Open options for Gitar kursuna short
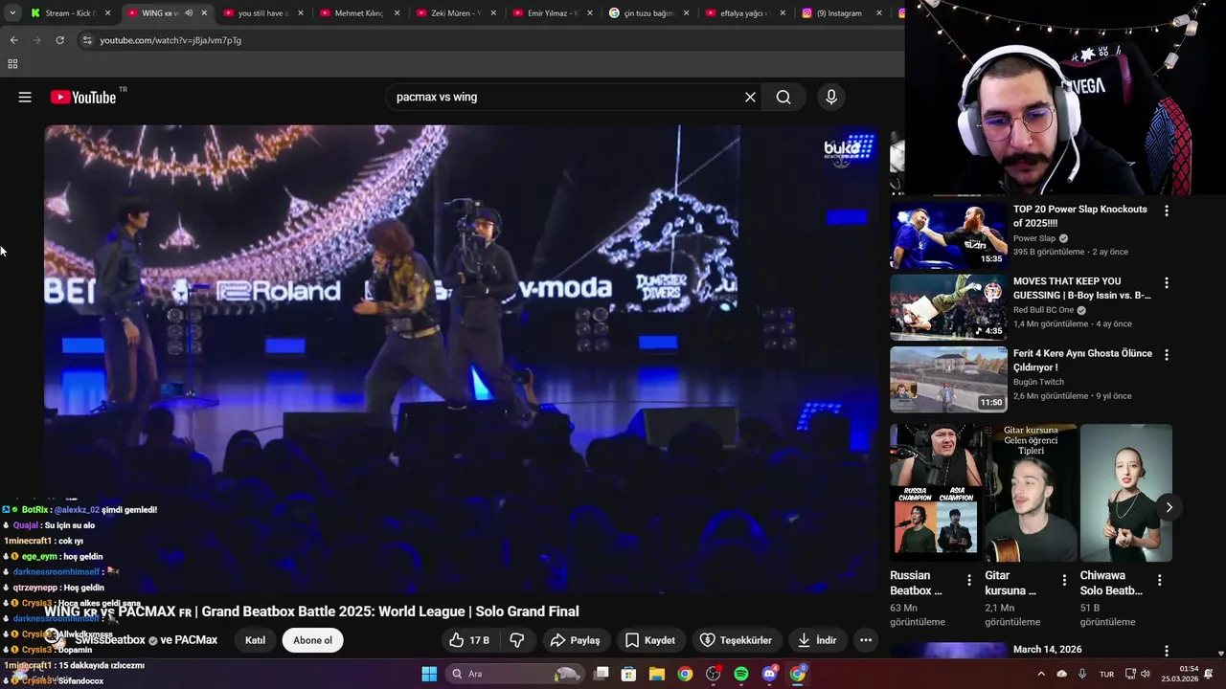 point(1064,580)
